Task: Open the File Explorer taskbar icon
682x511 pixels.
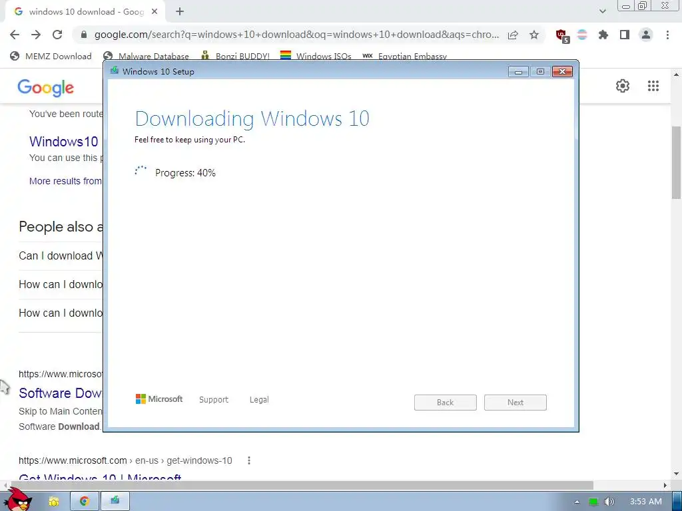Action: pos(53,501)
